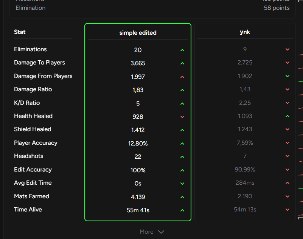Click the arrow beside 12,80% accuracy

pyautogui.click(x=182, y=144)
